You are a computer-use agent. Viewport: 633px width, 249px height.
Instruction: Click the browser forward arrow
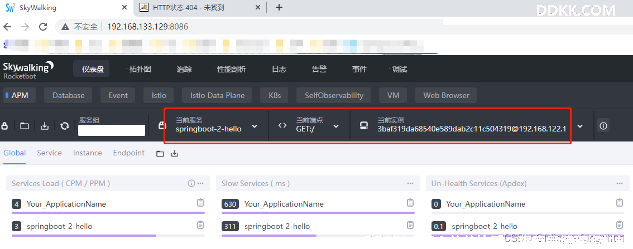pos(25,27)
